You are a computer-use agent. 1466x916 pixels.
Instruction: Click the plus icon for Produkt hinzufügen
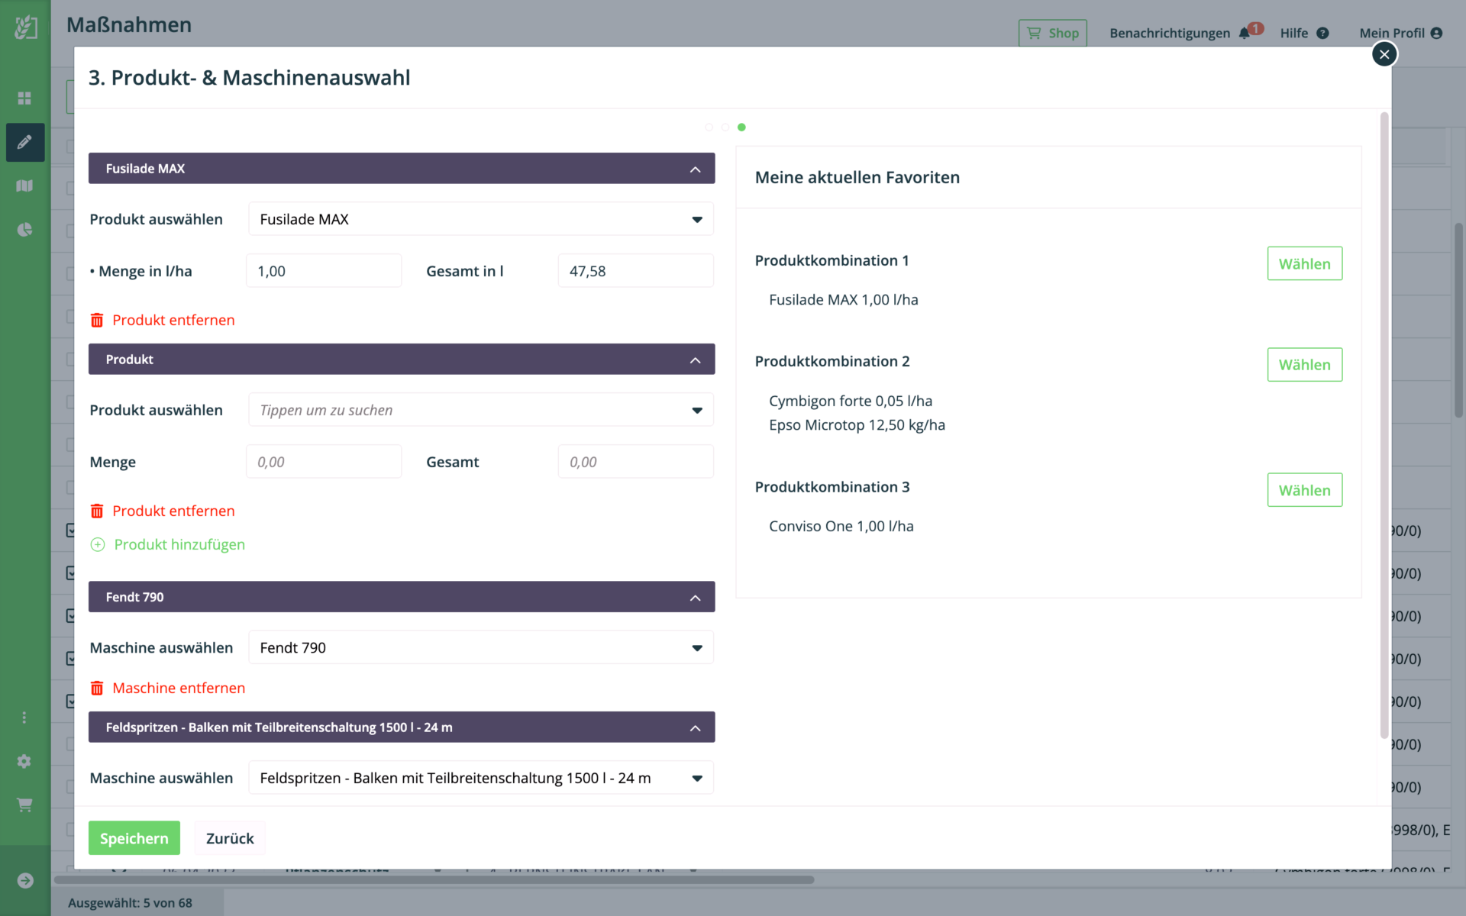[98, 544]
